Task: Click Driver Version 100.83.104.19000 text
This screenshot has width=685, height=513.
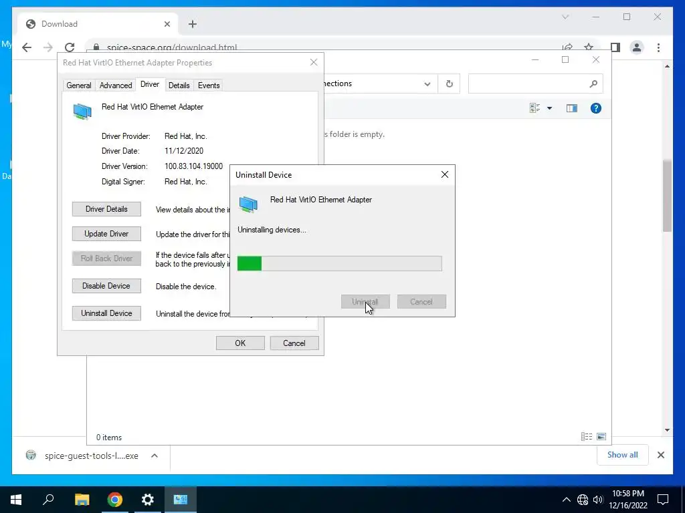Action: coord(193,166)
